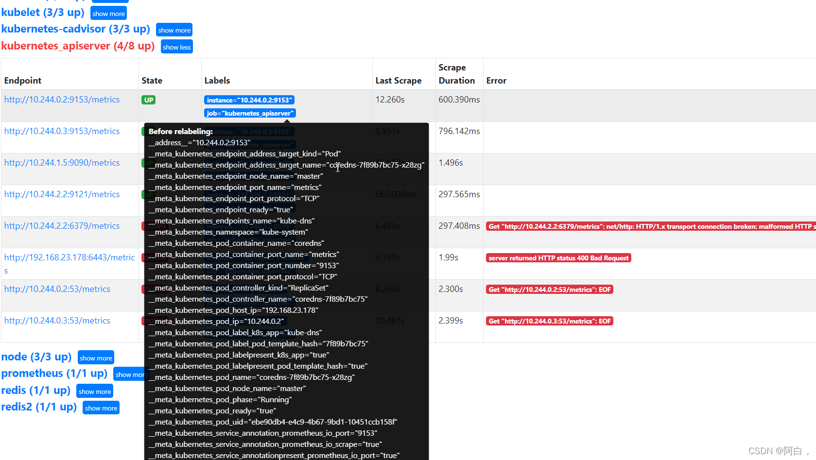Click the 297.565ms scrape duration value
The image size is (816, 460).
point(459,194)
